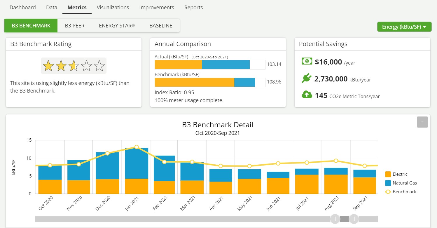Click the first filled star in Benchmark Rating
Viewport: 437px width, 228px height.
point(48,65)
